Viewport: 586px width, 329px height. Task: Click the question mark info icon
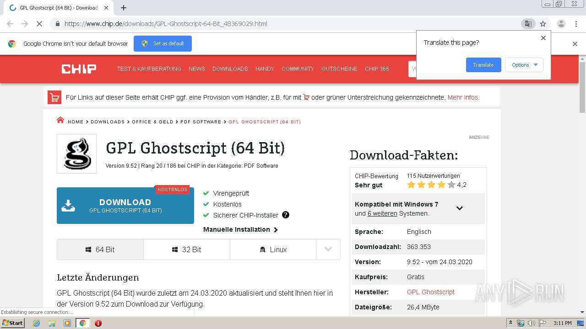click(x=286, y=215)
